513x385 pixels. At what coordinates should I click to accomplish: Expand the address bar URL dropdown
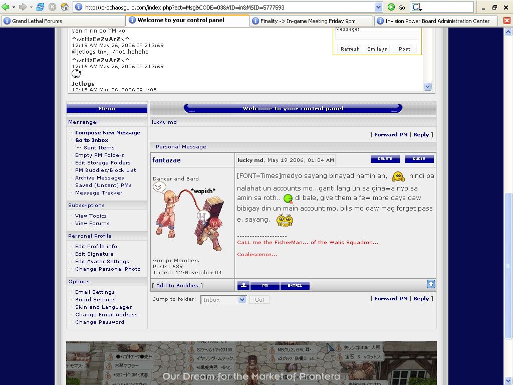click(378, 7)
